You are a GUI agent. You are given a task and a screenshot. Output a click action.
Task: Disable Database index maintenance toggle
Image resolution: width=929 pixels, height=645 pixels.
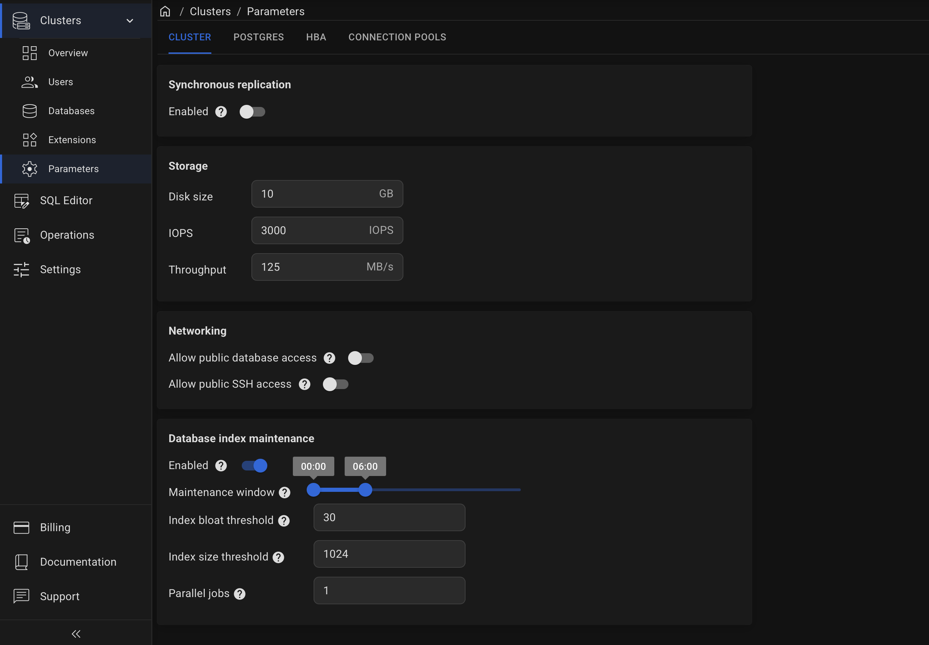point(255,466)
